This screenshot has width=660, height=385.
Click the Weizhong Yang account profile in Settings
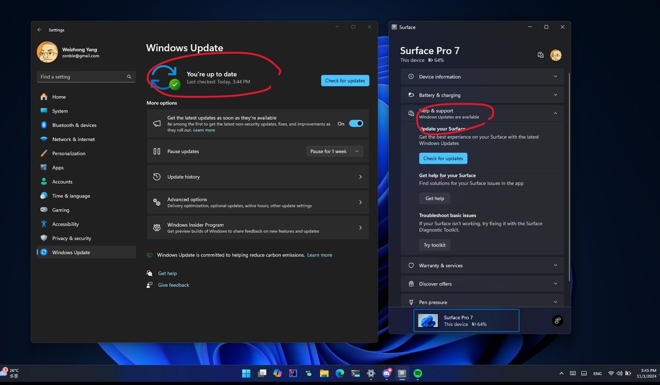point(69,52)
